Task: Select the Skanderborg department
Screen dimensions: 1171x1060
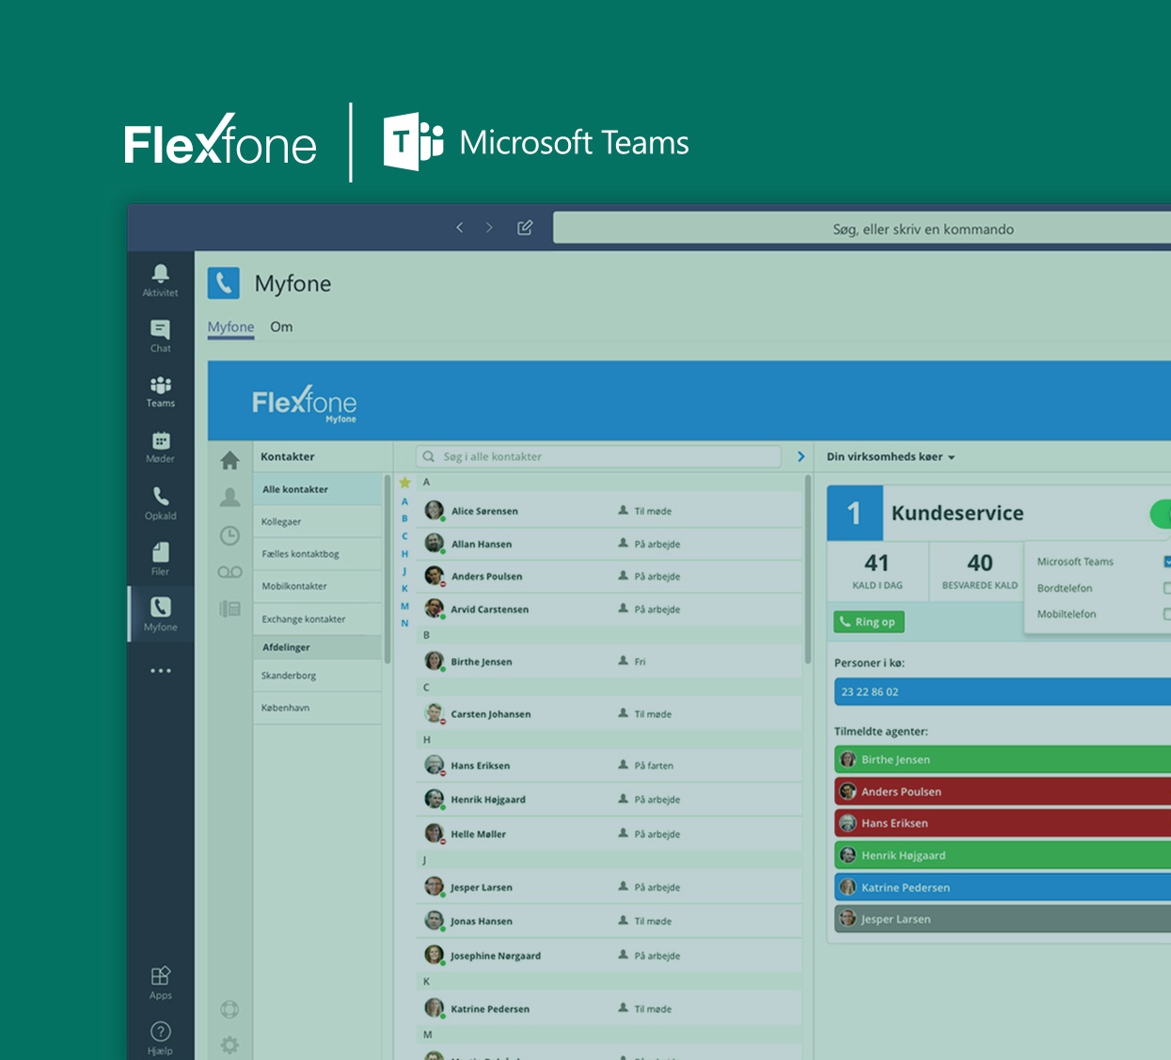Action: point(318,675)
